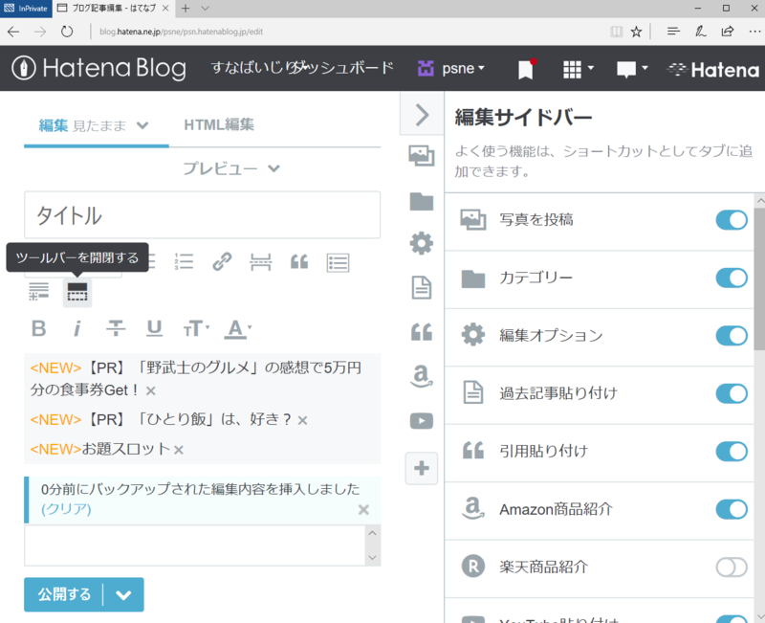Toggle the Amazon商品紹介 switch
The height and width of the screenshot is (623, 765).
[732, 509]
